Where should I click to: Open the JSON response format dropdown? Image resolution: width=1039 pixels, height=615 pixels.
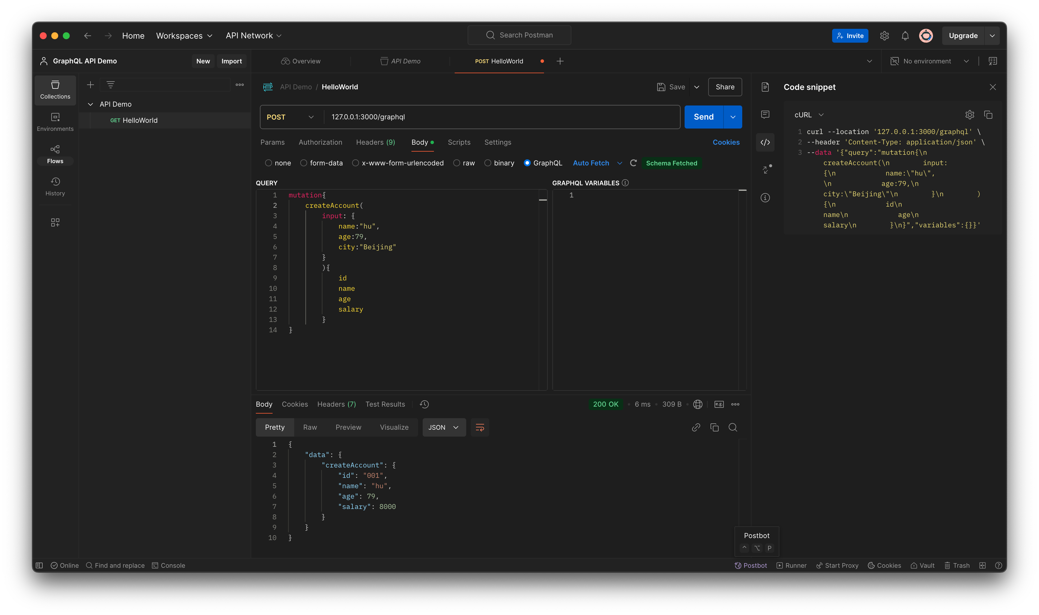(x=443, y=427)
